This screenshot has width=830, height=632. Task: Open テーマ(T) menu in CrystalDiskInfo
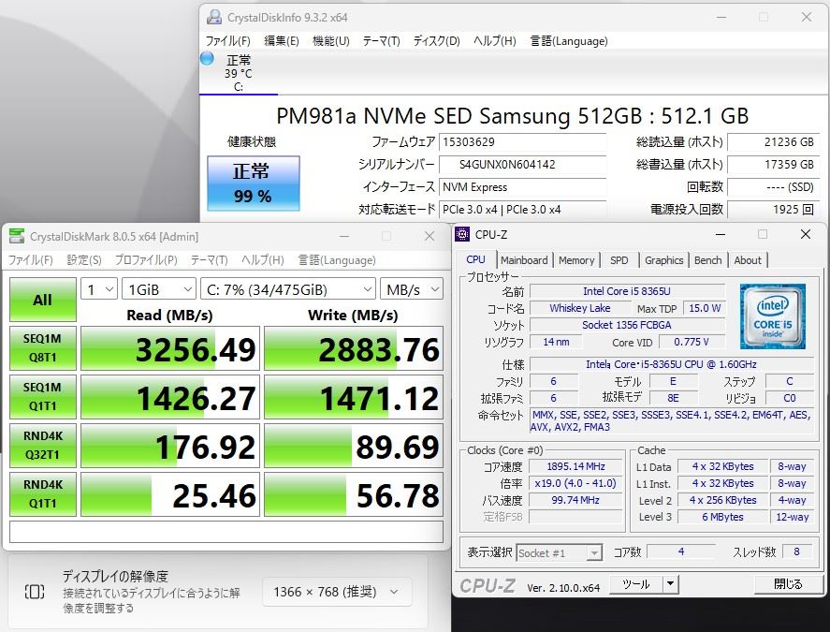(381, 41)
